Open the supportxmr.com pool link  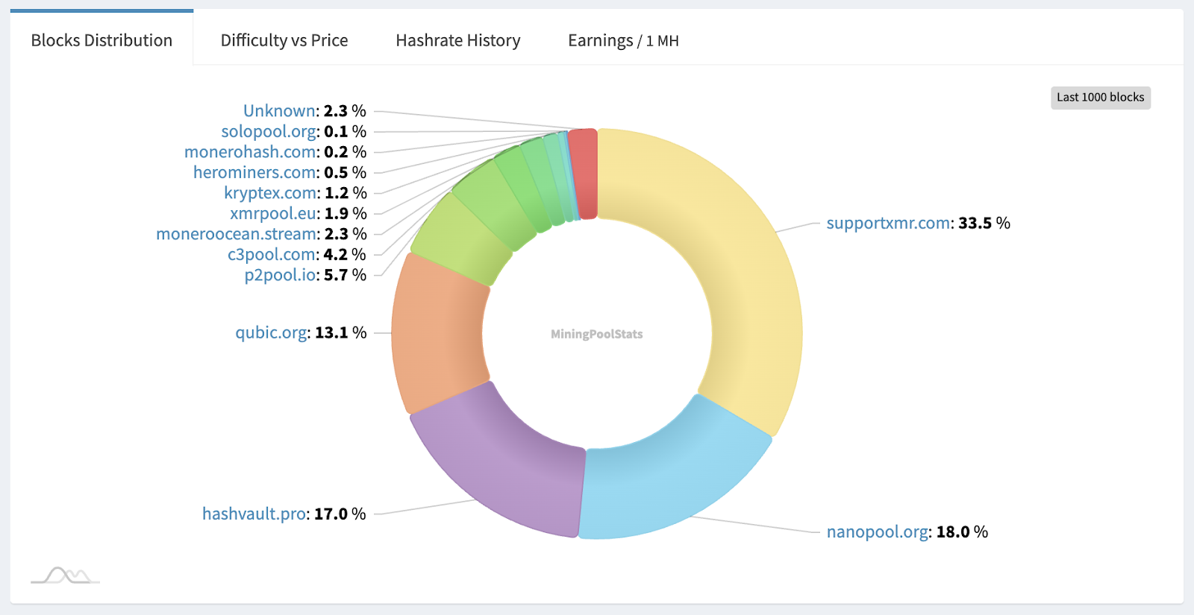click(x=888, y=223)
